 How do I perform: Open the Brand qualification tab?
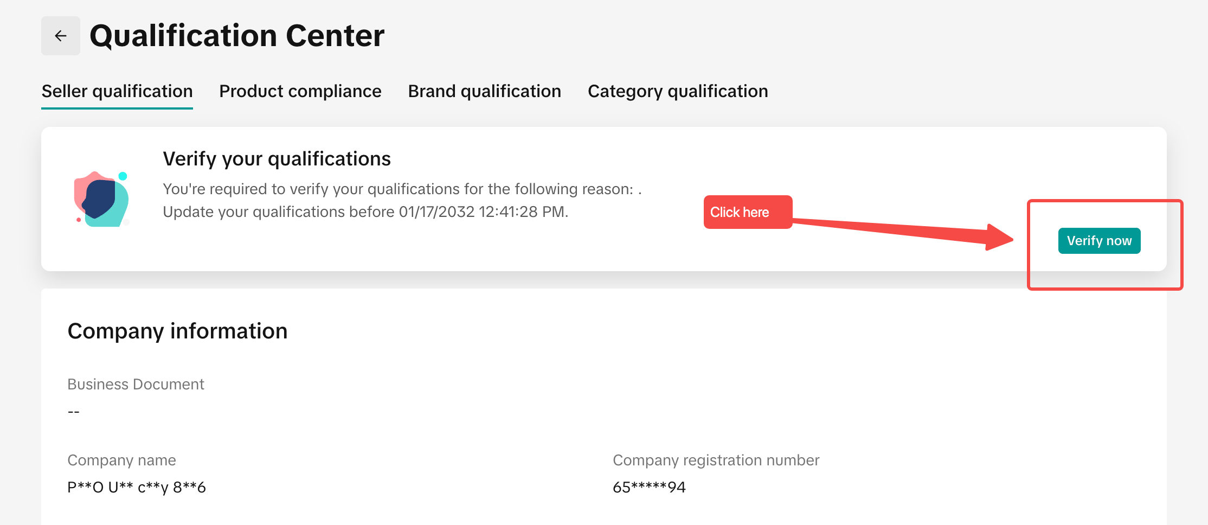484,91
